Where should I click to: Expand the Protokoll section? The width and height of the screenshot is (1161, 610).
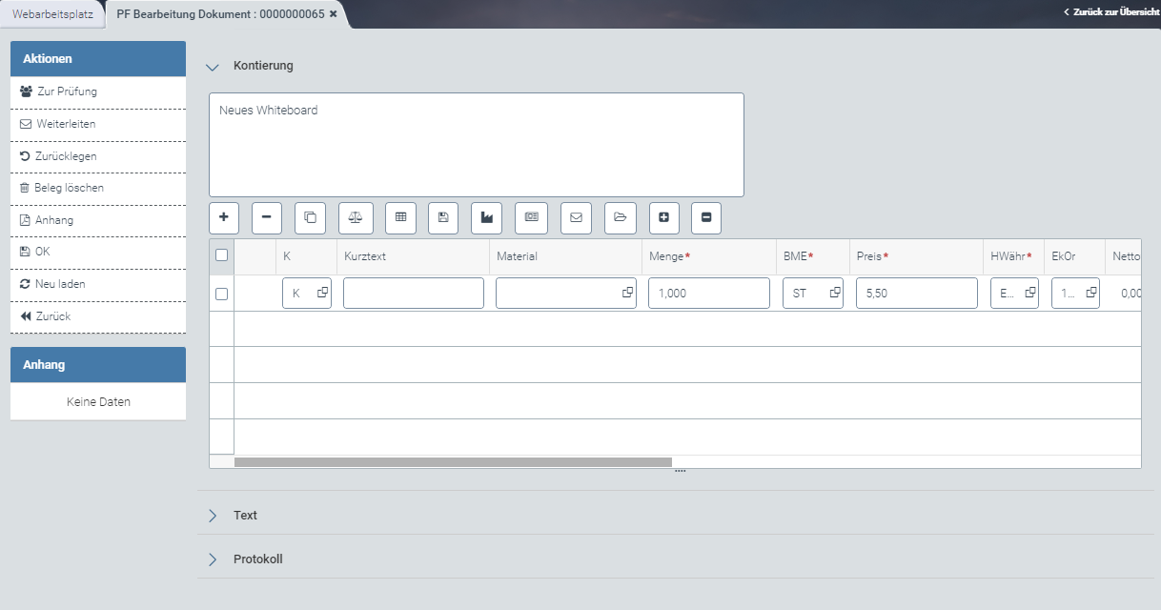coord(212,559)
